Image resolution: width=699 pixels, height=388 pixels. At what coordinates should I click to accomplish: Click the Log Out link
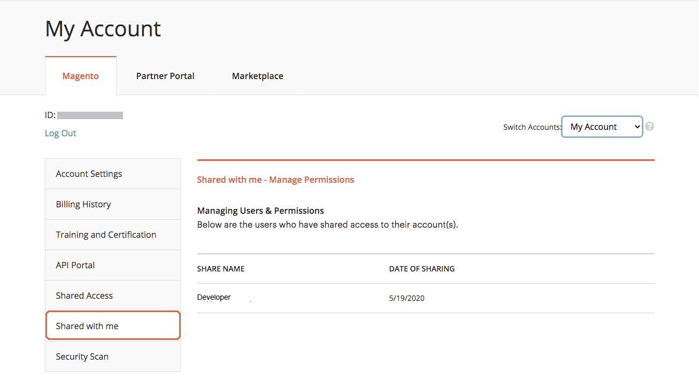tap(60, 133)
